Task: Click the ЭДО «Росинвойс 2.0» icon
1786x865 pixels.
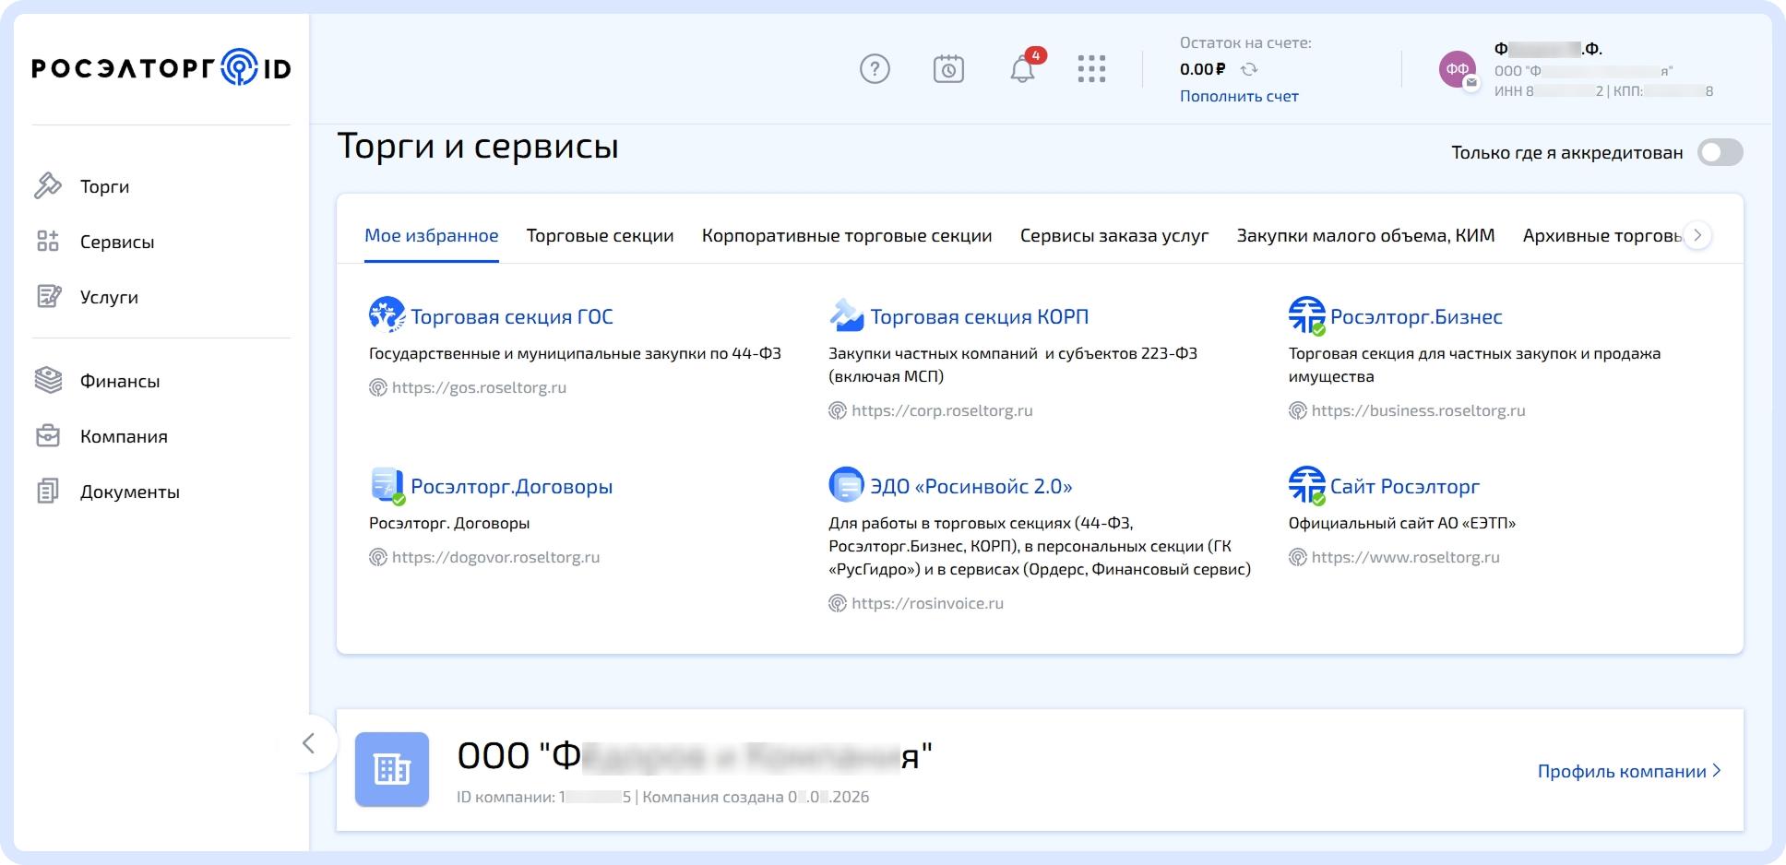Action: (846, 484)
